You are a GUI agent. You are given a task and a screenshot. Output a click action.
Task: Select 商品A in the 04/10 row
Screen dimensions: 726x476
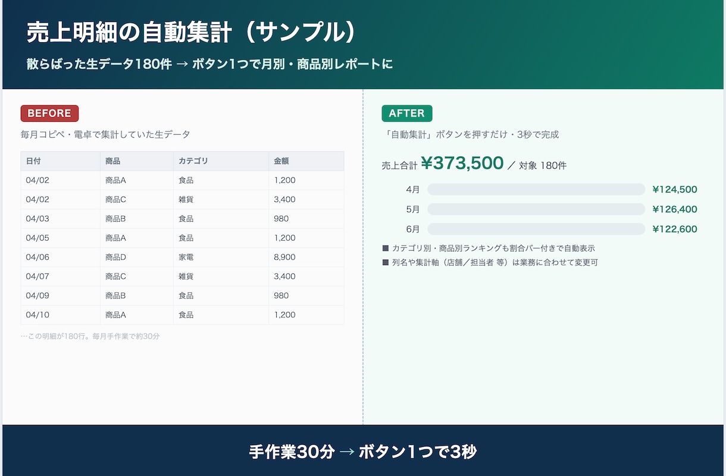[x=136, y=315]
